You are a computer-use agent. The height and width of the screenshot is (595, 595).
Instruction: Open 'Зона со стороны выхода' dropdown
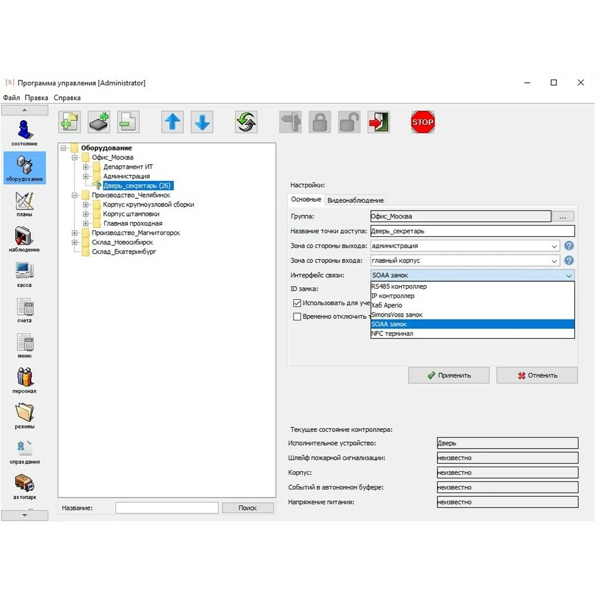click(465, 246)
